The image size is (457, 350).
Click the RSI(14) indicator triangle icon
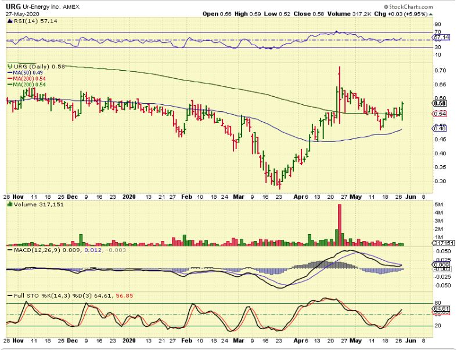[x=9, y=21]
